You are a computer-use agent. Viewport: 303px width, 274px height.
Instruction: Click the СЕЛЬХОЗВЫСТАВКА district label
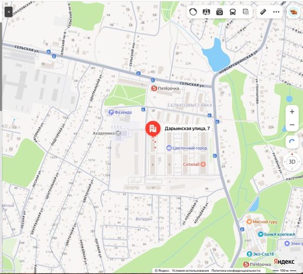189,105
